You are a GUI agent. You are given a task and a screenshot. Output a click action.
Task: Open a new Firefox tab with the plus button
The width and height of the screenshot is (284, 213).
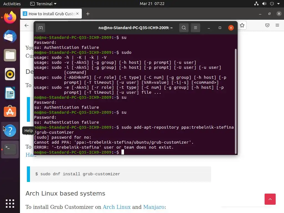click(88, 14)
